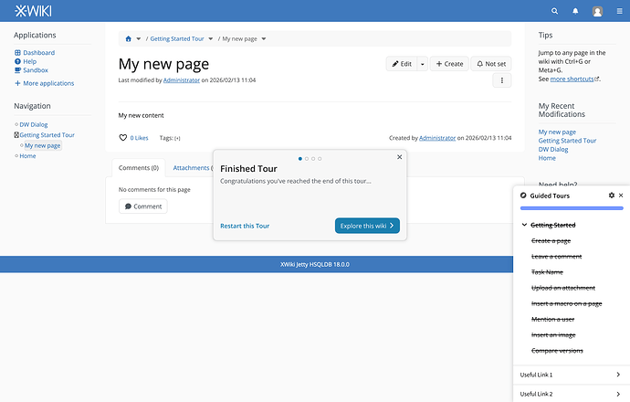Select the Mention a user task
The width and height of the screenshot is (630, 402).
(x=553, y=319)
